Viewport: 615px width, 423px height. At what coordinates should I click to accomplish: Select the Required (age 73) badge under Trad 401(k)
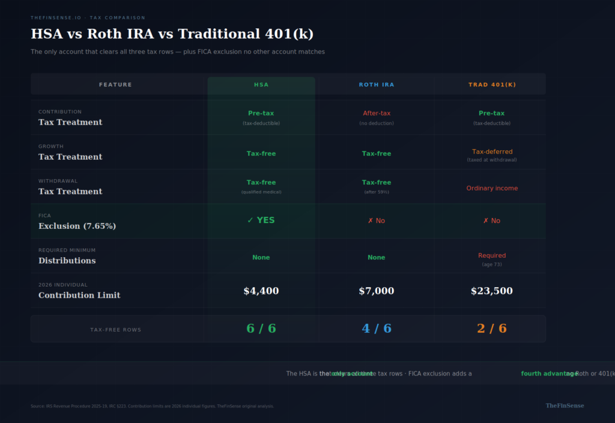492,258
